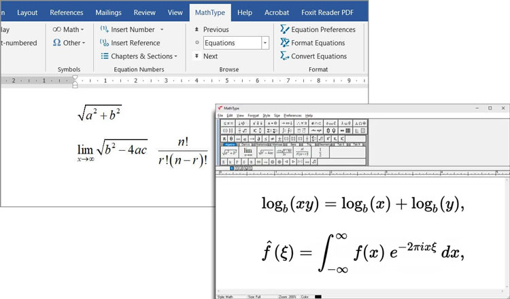The image size is (510, 299).
Task: Click the Zoom 200% status bar entry
Action: (288, 297)
